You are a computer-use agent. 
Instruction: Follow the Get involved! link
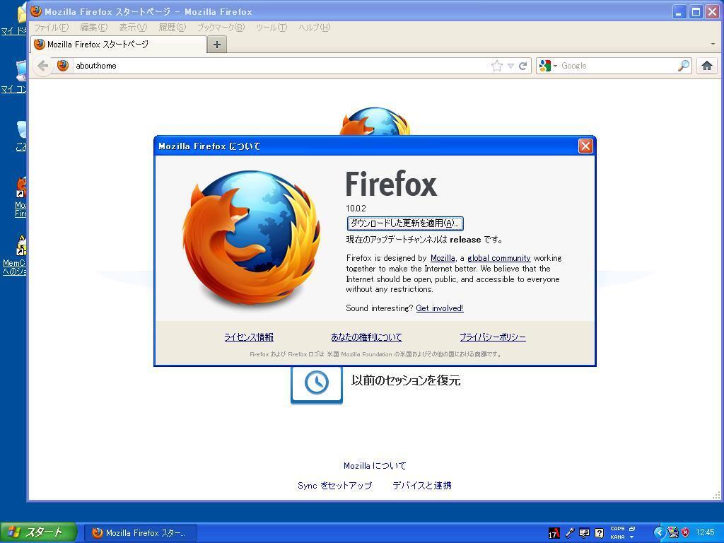439,308
